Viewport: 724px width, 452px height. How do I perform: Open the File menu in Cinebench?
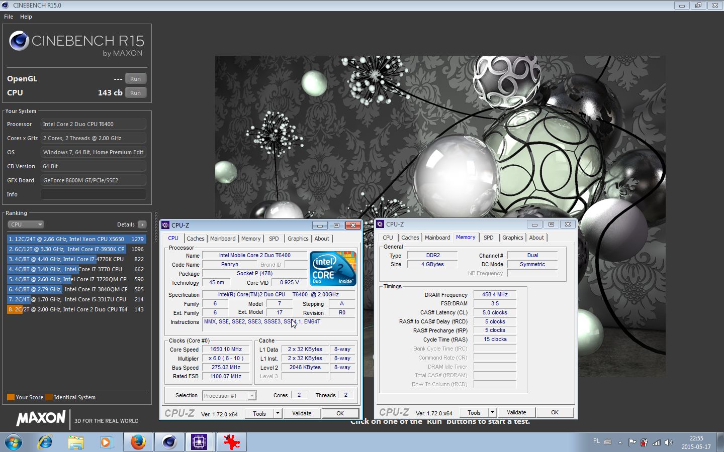[9, 17]
